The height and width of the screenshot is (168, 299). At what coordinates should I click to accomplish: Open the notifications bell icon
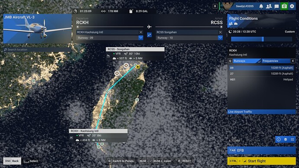pos(261,6)
